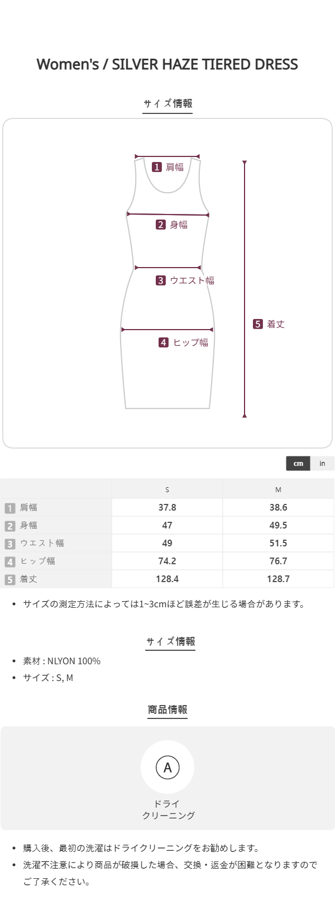
Task: Click the number 4 badge beside ヒップ幅 in diagram
Action: point(164,342)
